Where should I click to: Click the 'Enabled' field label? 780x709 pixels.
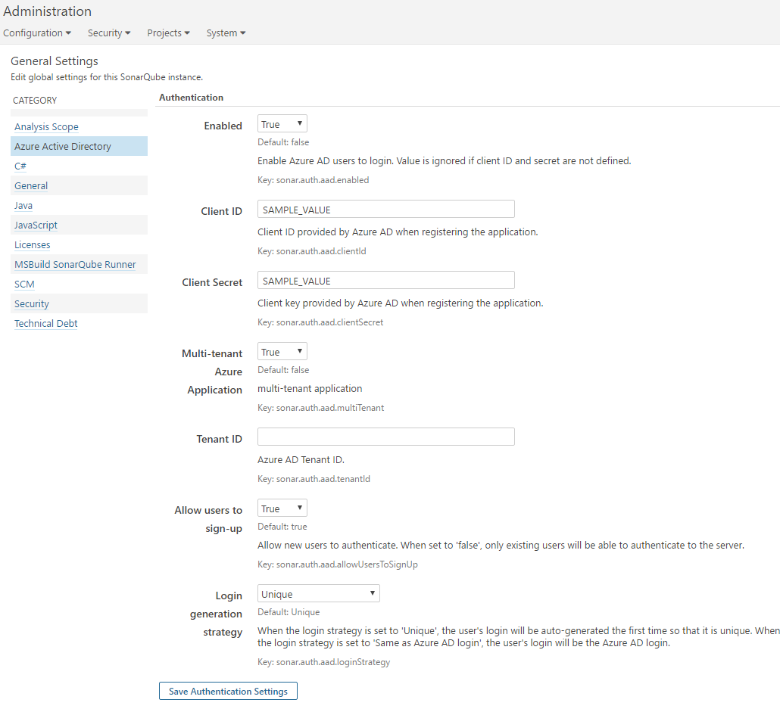[x=223, y=126]
